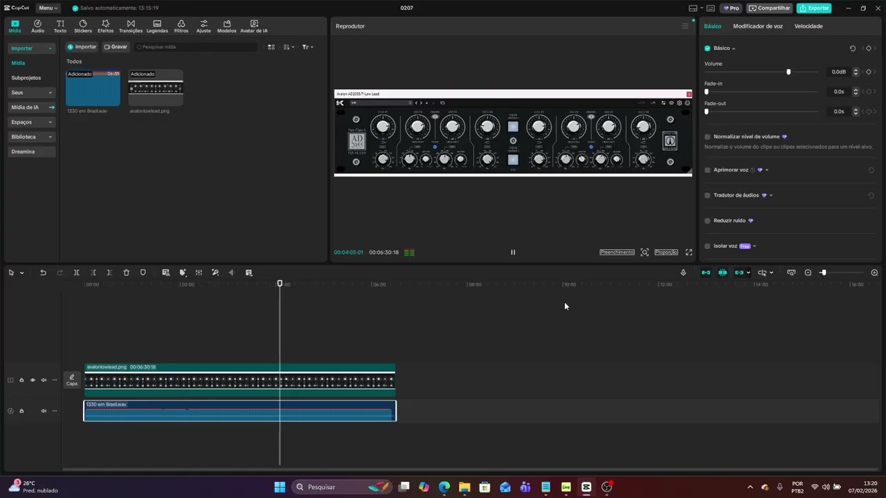The width and height of the screenshot is (886, 498).
Task: Pause playback in the player
Action: 513,252
